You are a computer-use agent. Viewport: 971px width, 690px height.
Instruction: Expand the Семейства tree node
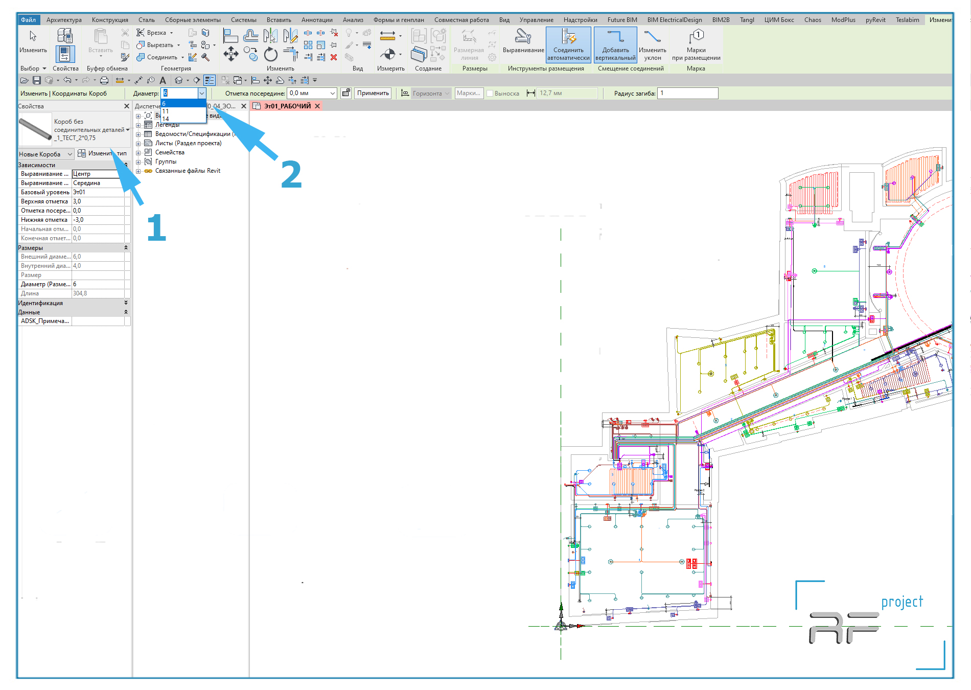point(138,153)
